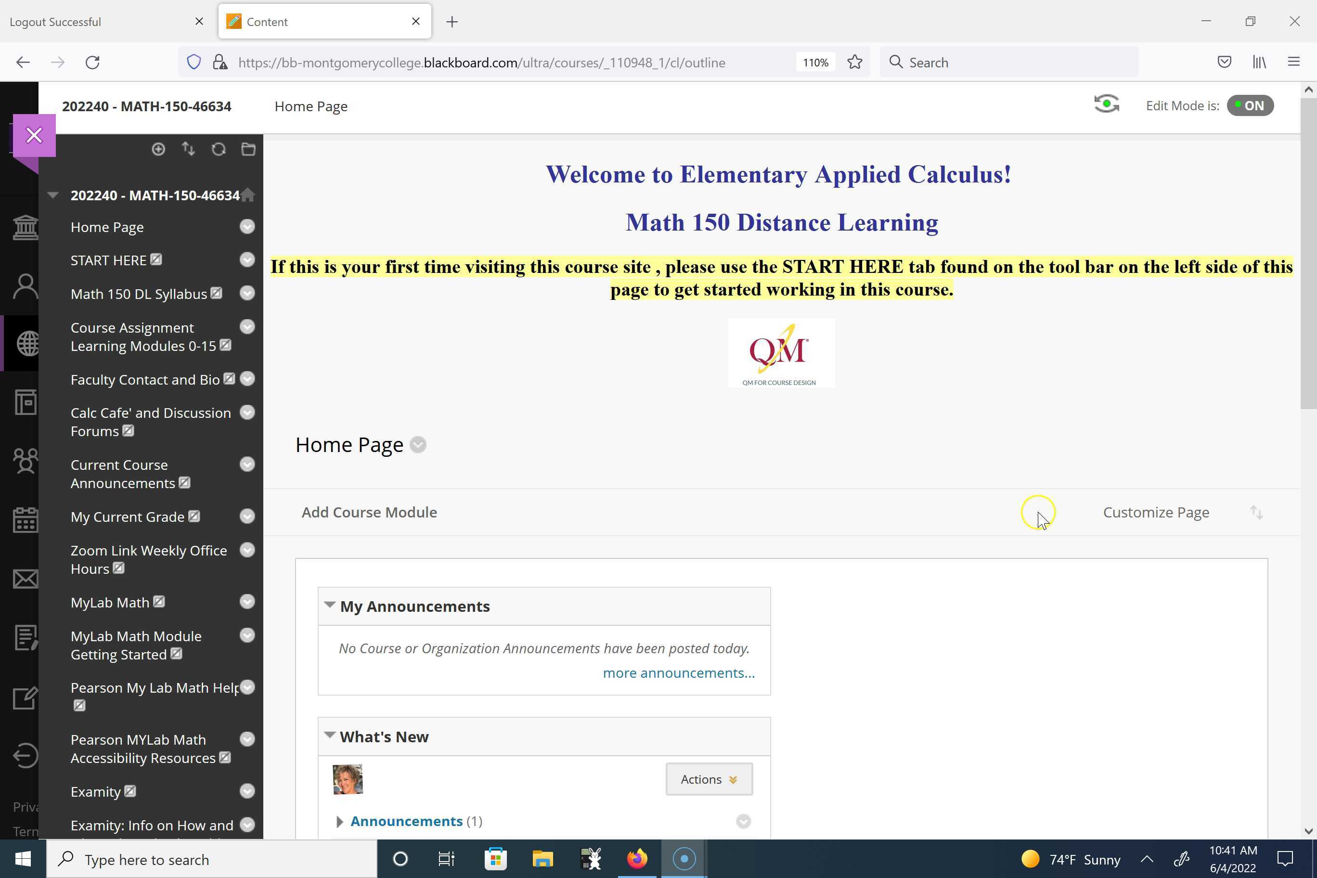Image resolution: width=1317 pixels, height=878 pixels.
Task: Reorder course menu items with arrows icon
Action: (x=188, y=149)
